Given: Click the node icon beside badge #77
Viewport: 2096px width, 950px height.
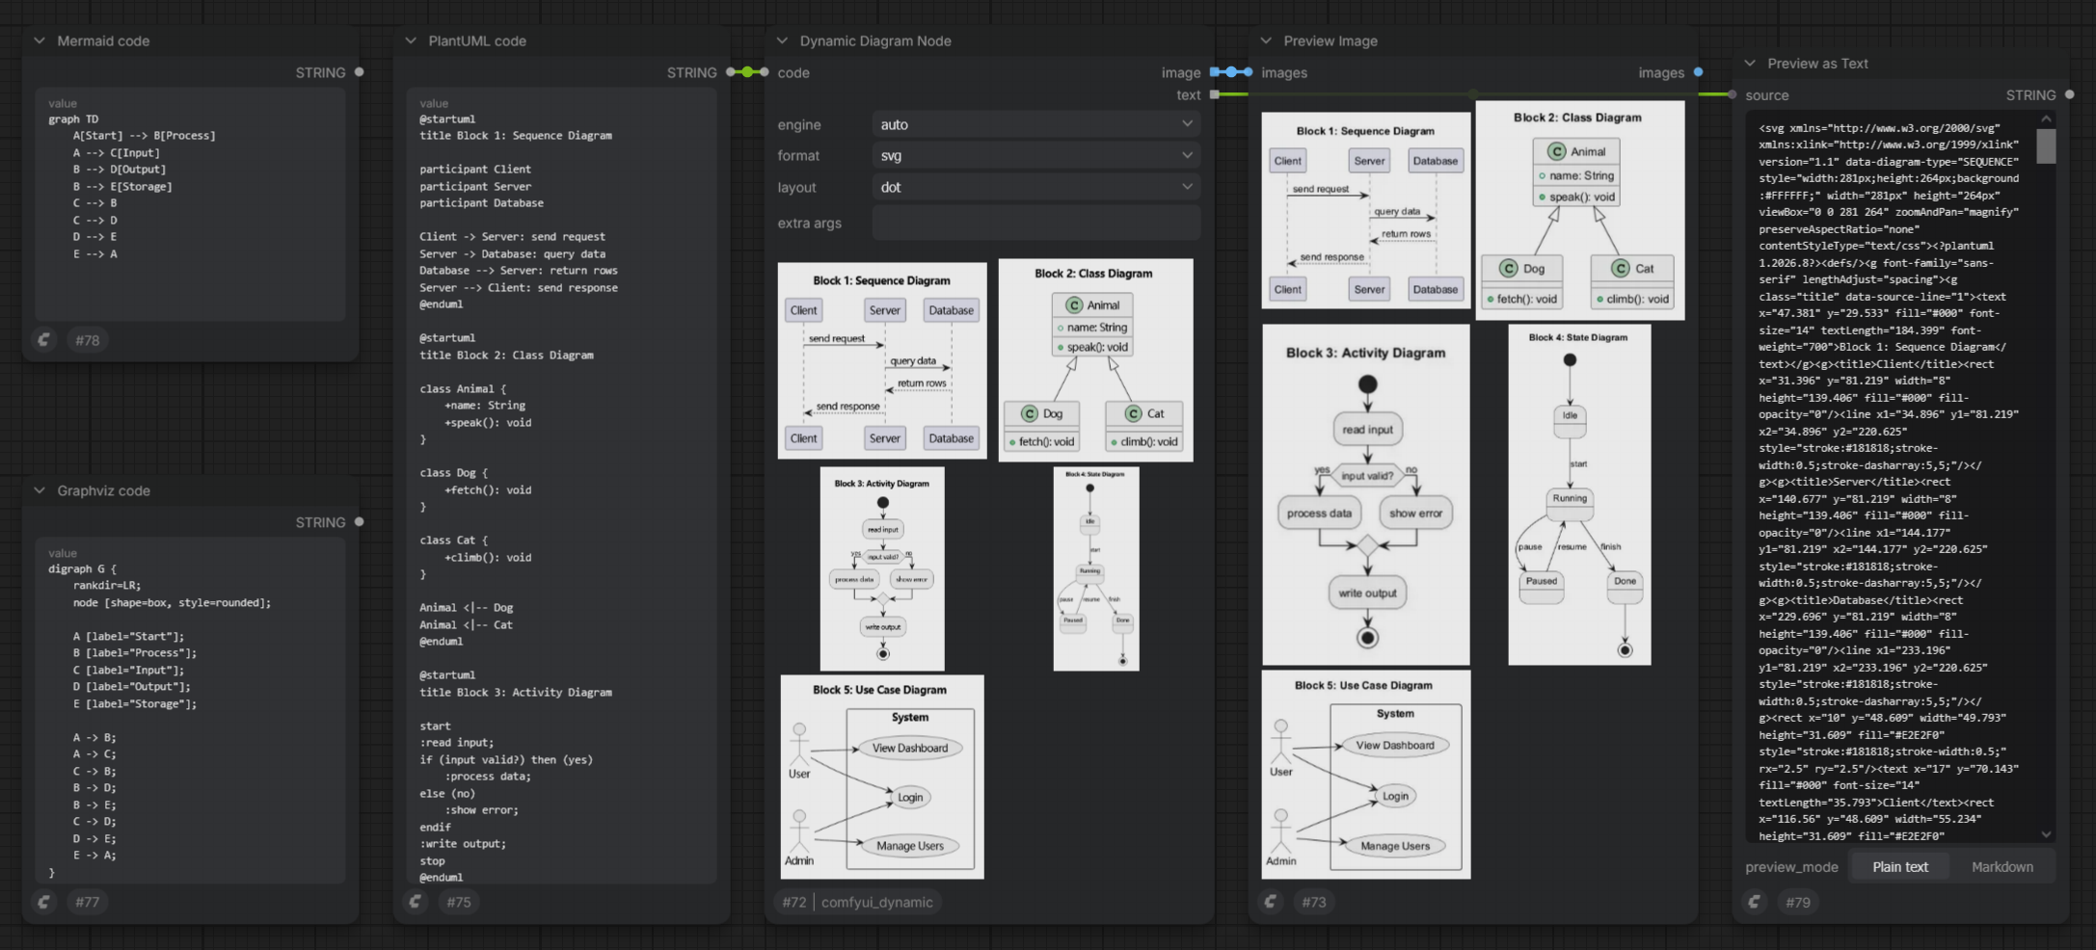Looking at the screenshot, I should tap(44, 902).
